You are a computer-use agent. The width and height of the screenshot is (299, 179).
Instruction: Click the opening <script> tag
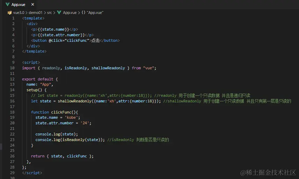pos(31,62)
